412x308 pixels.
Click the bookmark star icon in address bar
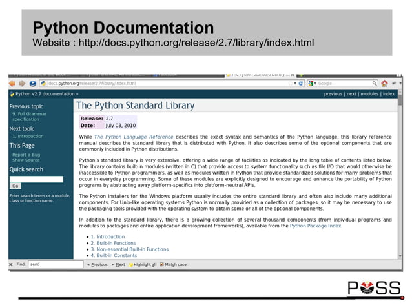(x=291, y=84)
